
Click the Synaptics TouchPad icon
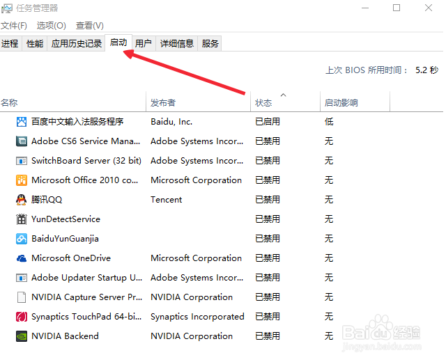tap(22, 317)
